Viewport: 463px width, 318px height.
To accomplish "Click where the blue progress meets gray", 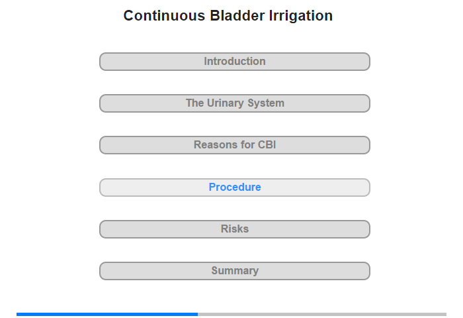I will click(x=198, y=314).
